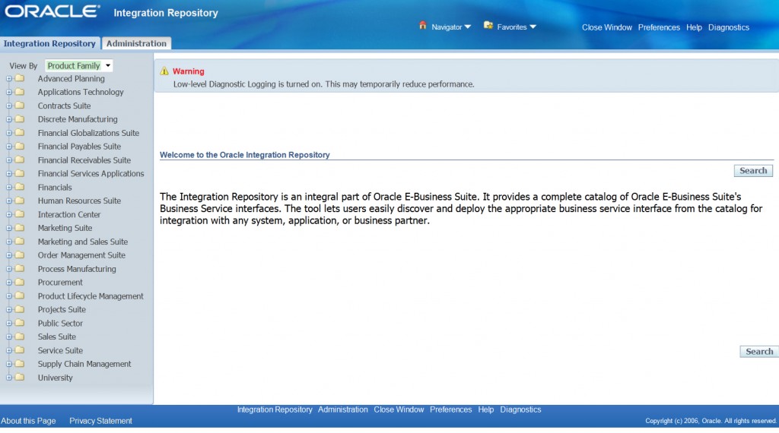Select the University tree label
Image resolution: width=779 pixels, height=433 pixels.
click(55, 378)
